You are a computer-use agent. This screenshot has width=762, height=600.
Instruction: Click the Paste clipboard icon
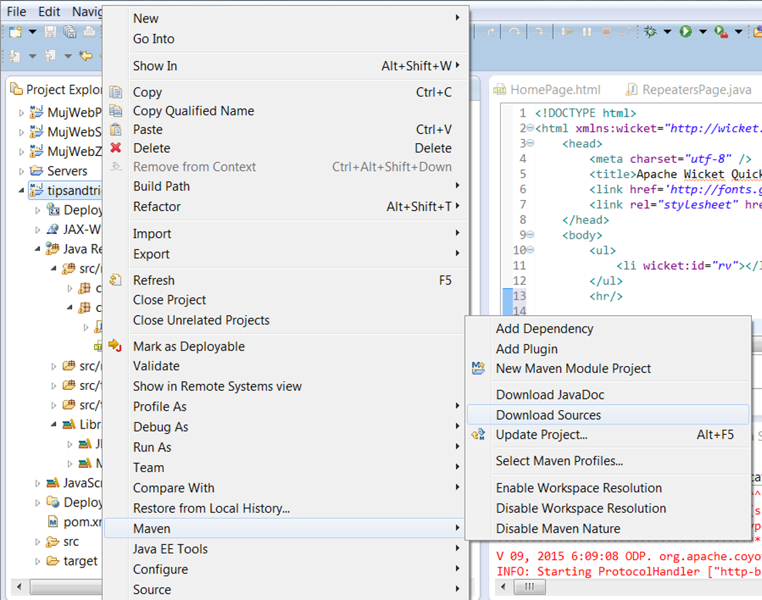116,129
